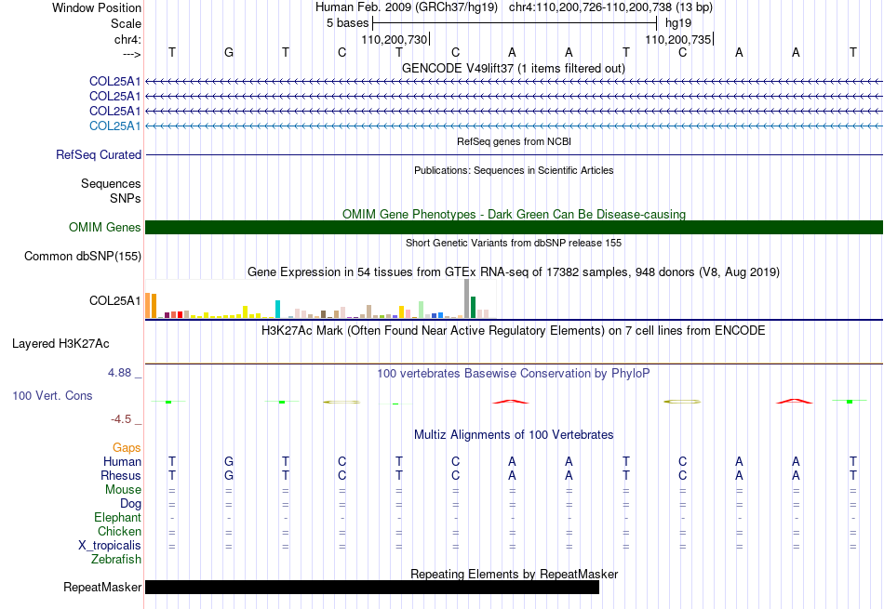884x609 pixels.
Task: Select the Zebrafish alignment species label
Action: pyautogui.click(x=116, y=560)
